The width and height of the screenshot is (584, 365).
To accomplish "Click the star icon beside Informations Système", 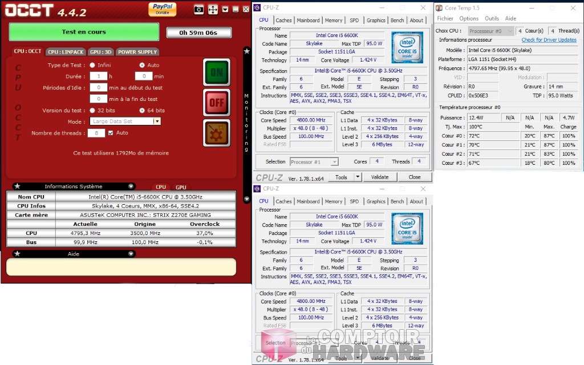I will pyautogui.click(x=17, y=186).
